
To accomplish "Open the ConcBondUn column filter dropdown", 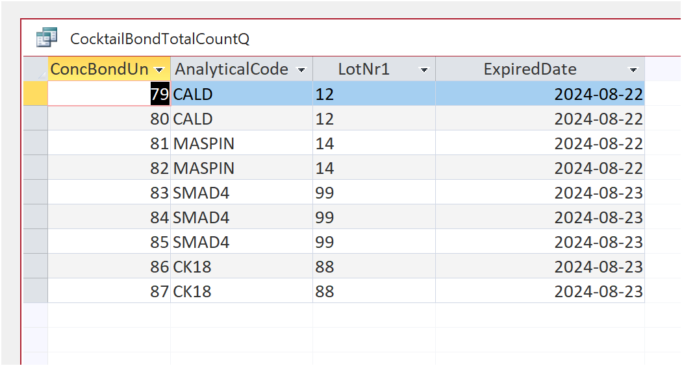I will [x=160, y=69].
